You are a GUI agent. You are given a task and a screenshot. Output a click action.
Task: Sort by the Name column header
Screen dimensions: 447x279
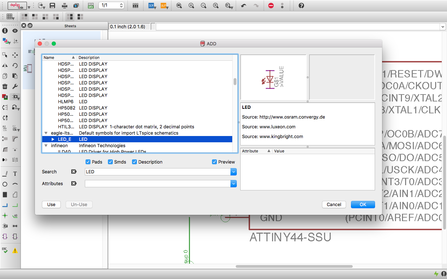click(59, 58)
